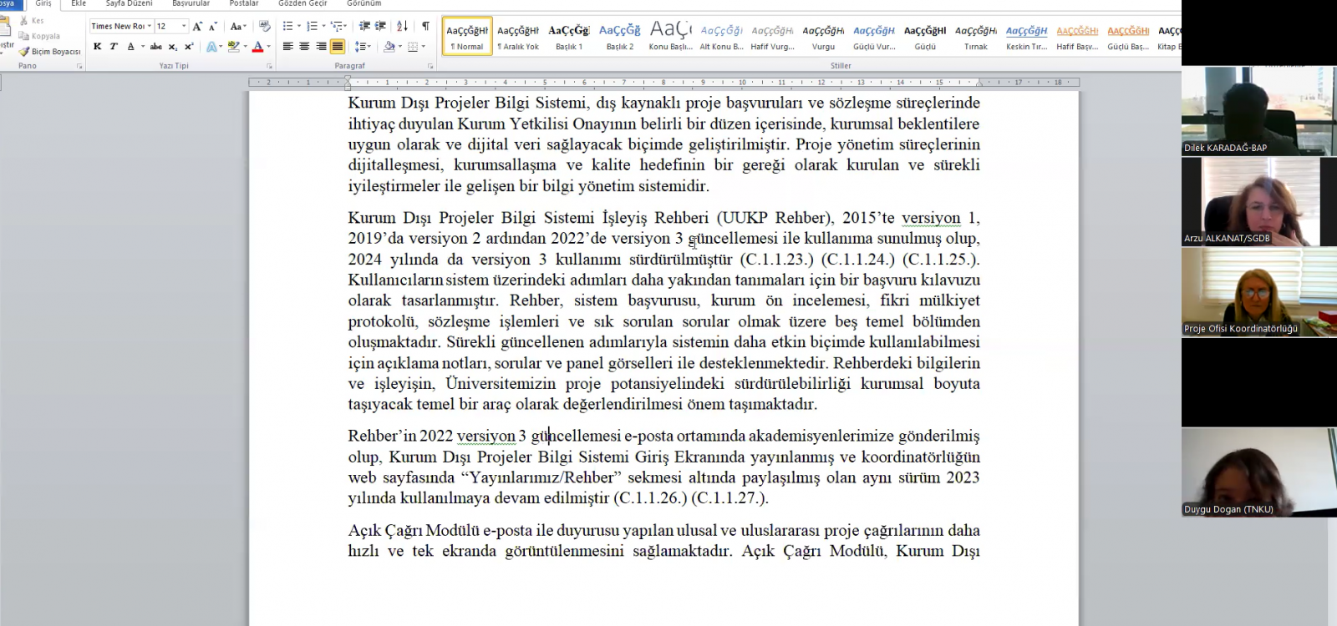Switch to the Görünüm tab
Screen dimensions: 1337x626
364,4
